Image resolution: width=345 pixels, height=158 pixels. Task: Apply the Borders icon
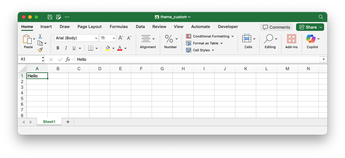[91, 48]
